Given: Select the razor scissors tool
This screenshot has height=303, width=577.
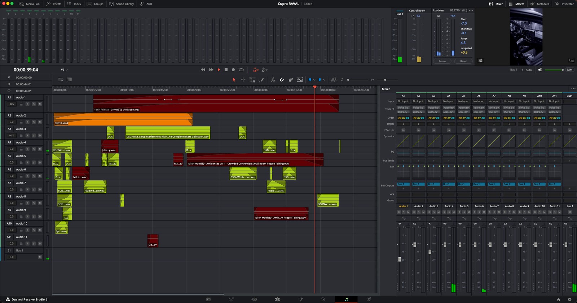Looking at the screenshot, I should coord(273,80).
